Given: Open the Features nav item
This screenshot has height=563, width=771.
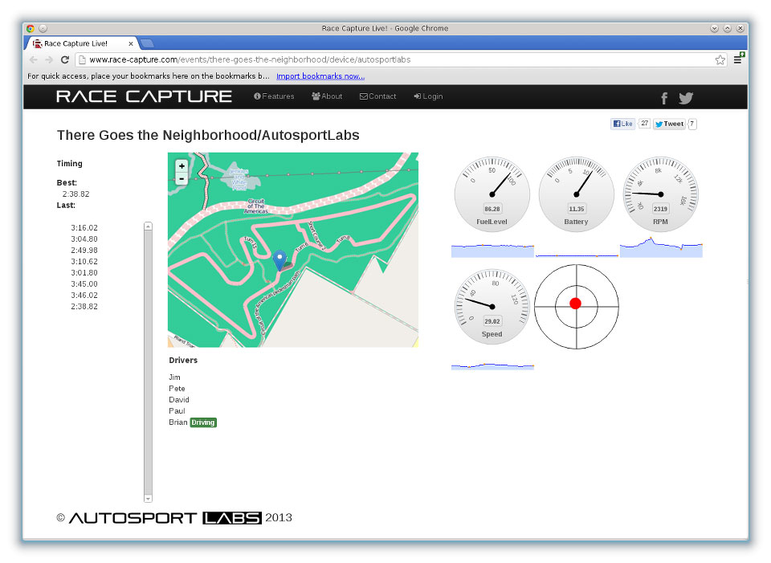Looking at the screenshot, I should [x=274, y=96].
